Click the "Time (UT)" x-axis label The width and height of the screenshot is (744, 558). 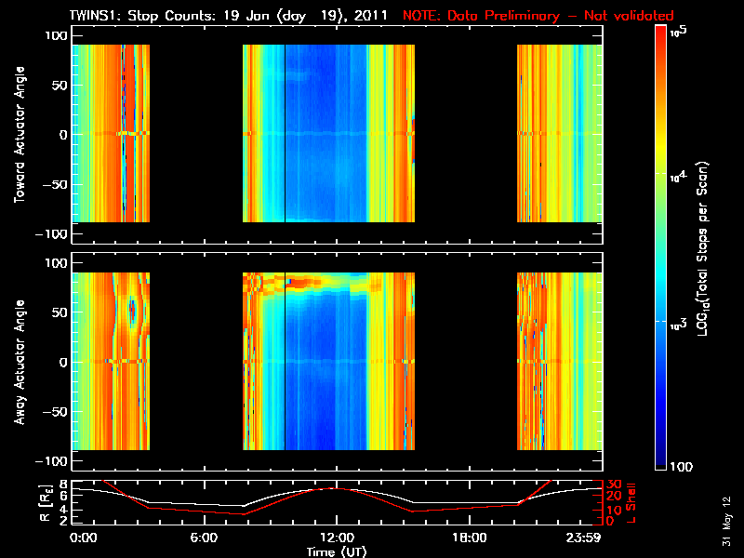pos(336,551)
